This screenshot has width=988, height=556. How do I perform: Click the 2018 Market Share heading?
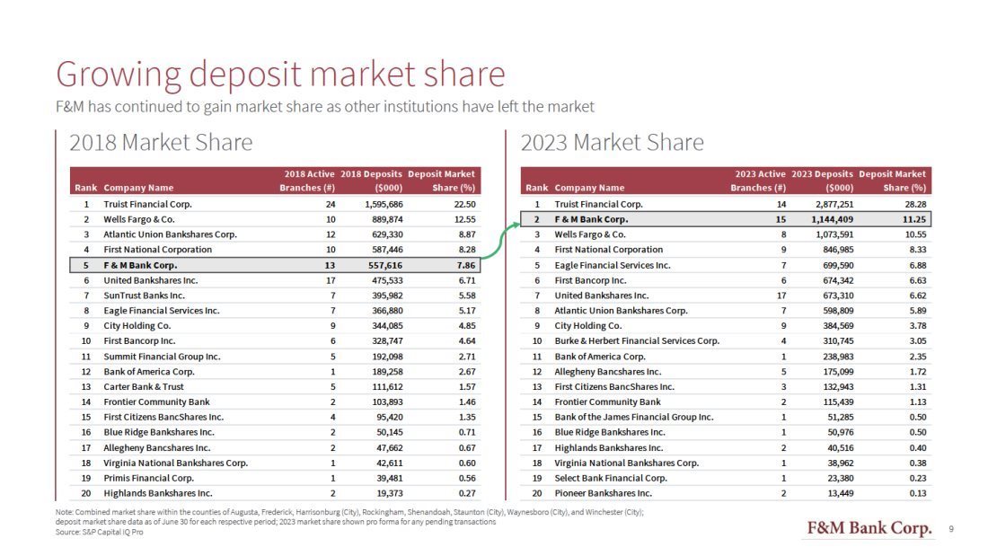161,143
